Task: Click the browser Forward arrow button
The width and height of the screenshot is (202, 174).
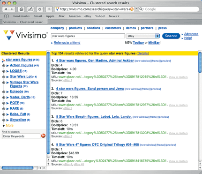Action: tap(12, 9)
